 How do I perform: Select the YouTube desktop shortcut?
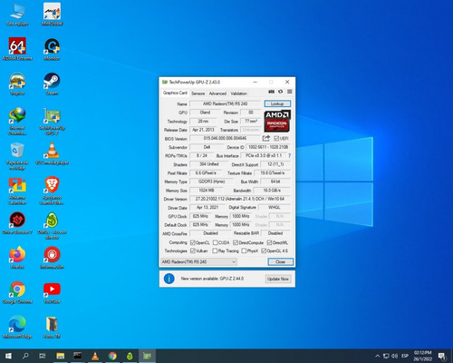(x=52, y=292)
